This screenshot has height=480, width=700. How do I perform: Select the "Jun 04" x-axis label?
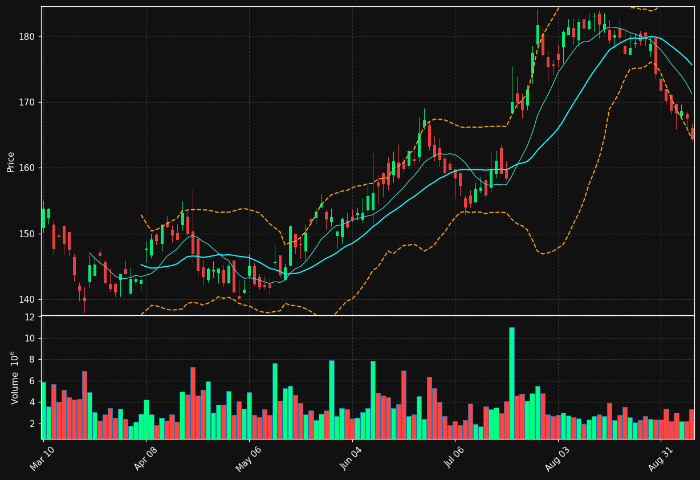(x=352, y=458)
